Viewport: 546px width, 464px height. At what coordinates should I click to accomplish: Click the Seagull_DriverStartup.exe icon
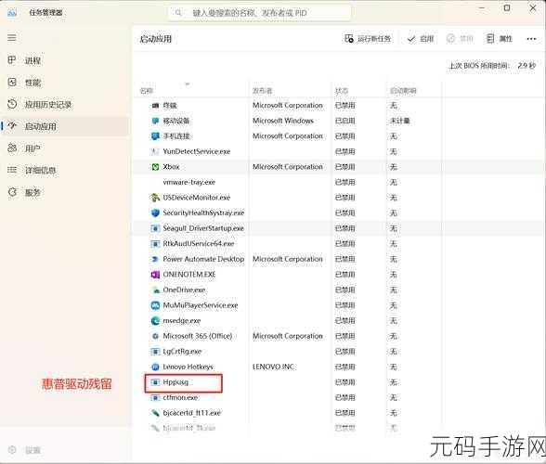155,228
